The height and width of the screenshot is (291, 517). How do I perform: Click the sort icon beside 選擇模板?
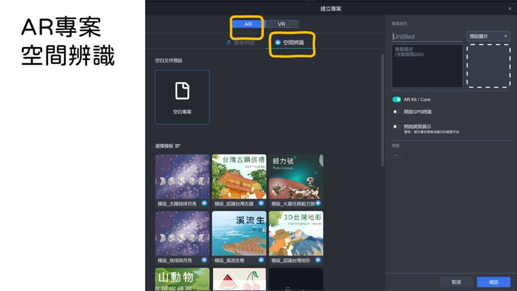pyautogui.click(x=178, y=146)
